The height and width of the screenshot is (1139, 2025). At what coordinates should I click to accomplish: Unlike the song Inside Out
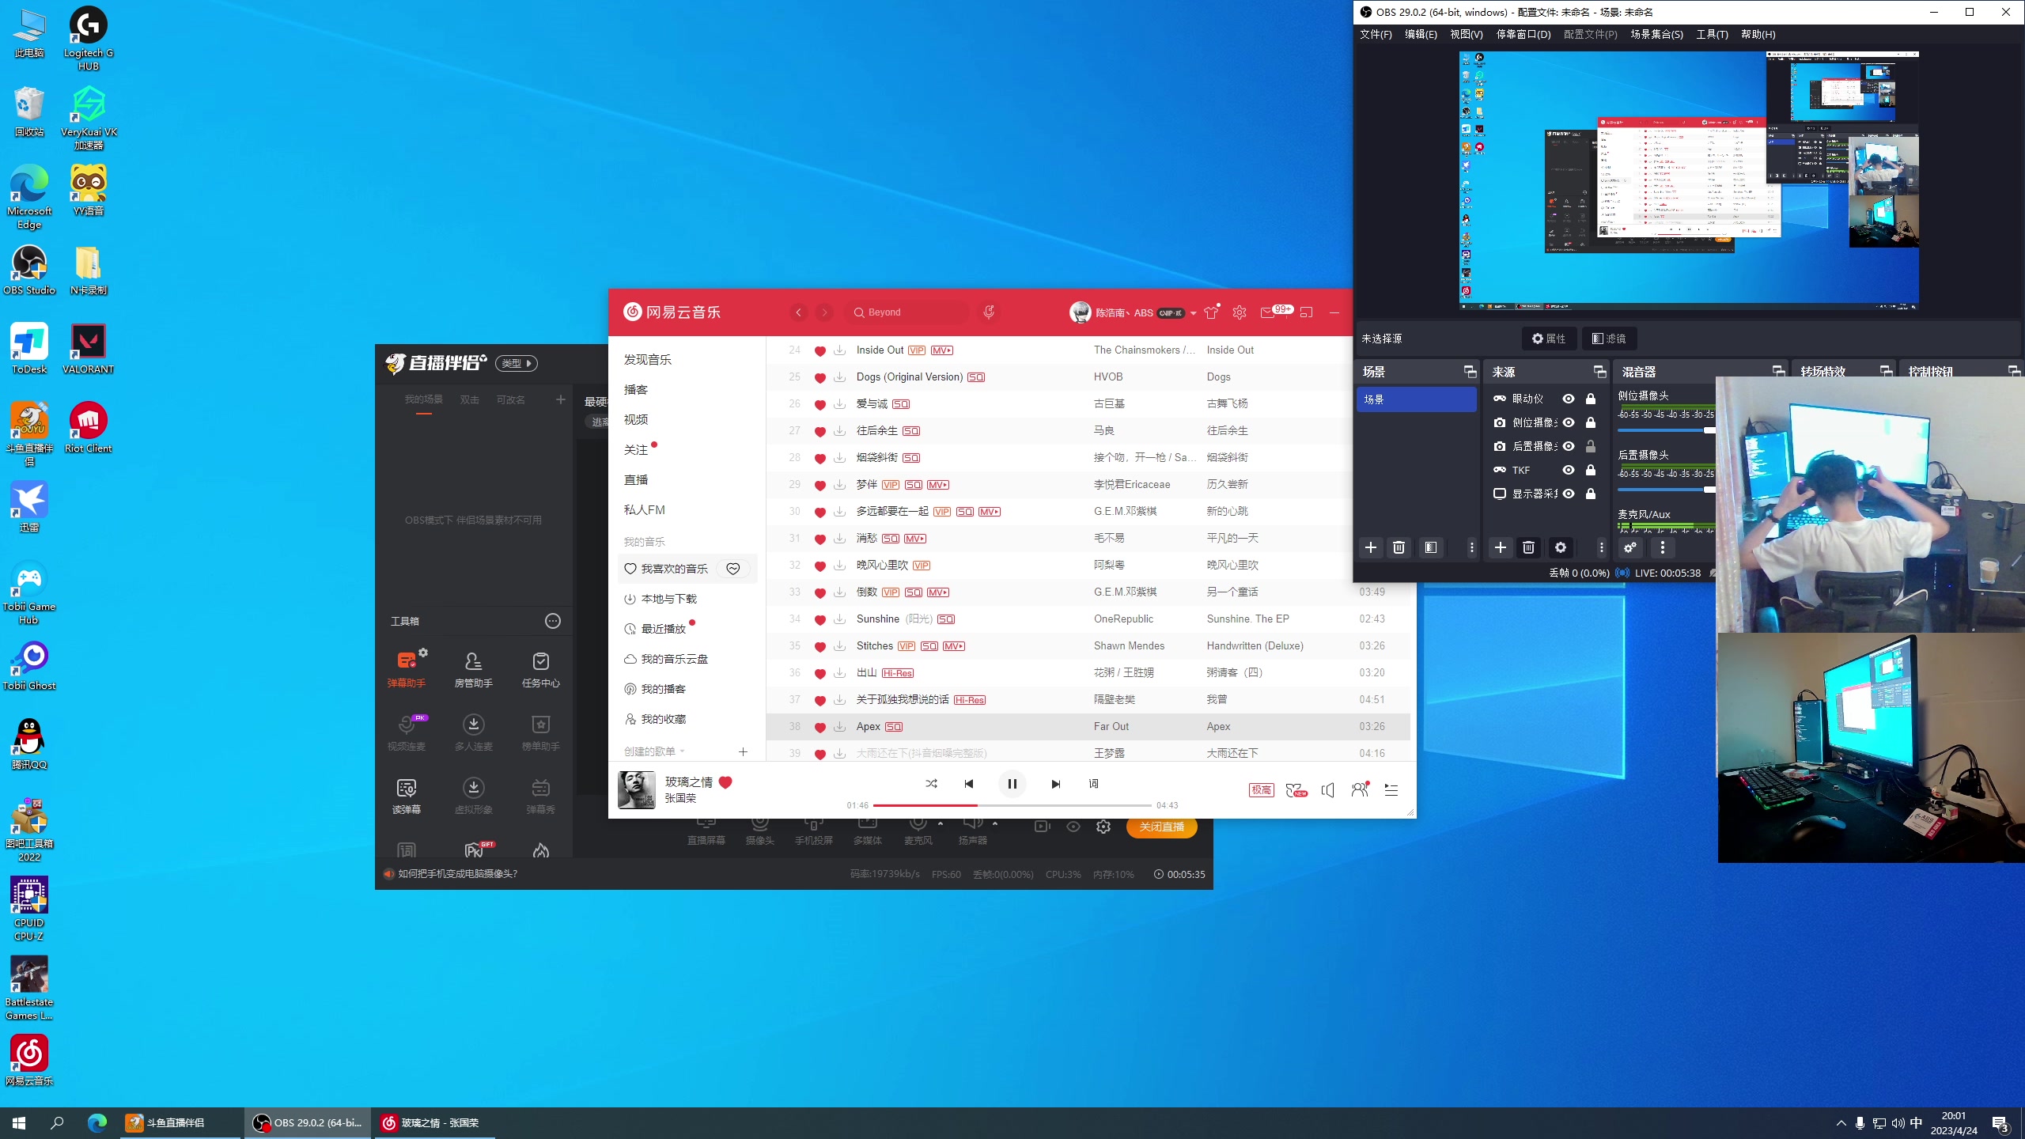click(x=820, y=350)
